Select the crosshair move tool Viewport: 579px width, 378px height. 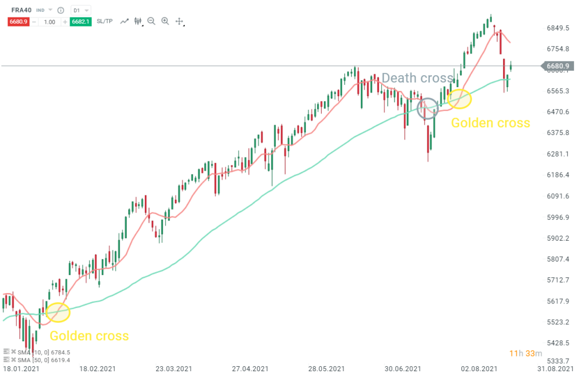pos(179,21)
